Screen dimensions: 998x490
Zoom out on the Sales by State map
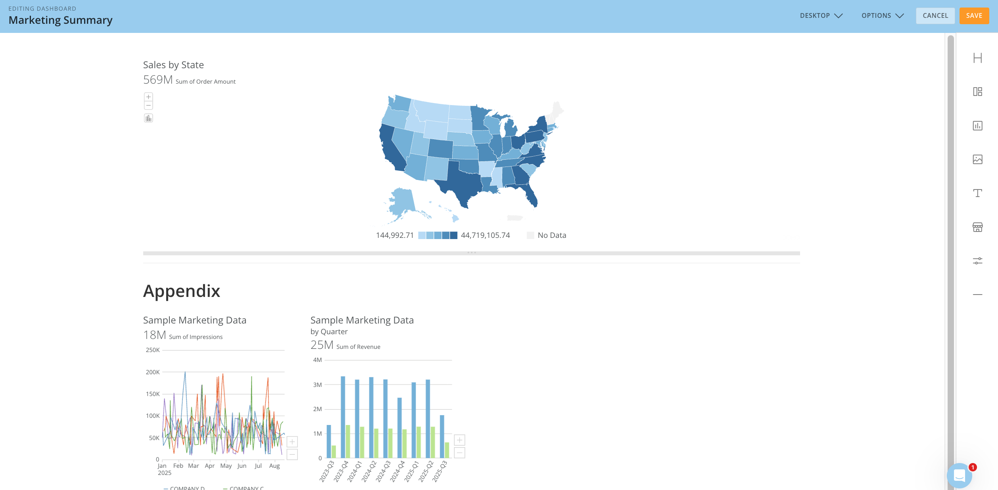[x=148, y=105]
